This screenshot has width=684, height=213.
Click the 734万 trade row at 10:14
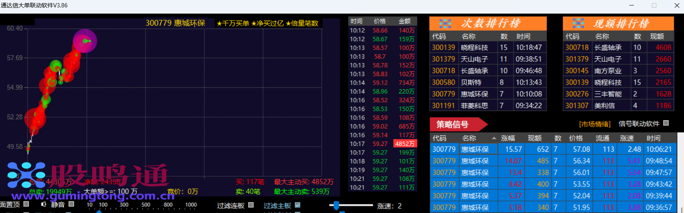383,83
